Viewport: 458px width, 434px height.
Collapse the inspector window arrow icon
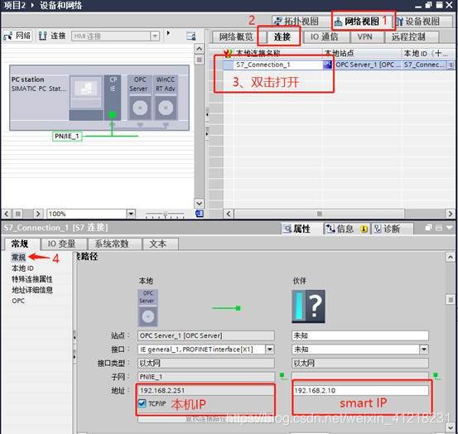tap(450, 228)
